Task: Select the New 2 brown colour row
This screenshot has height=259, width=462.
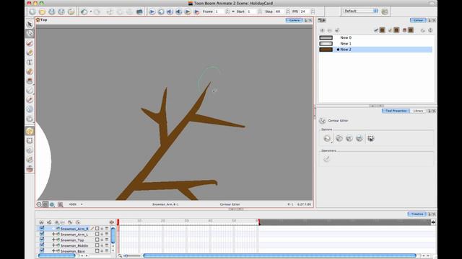Action: coord(375,50)
